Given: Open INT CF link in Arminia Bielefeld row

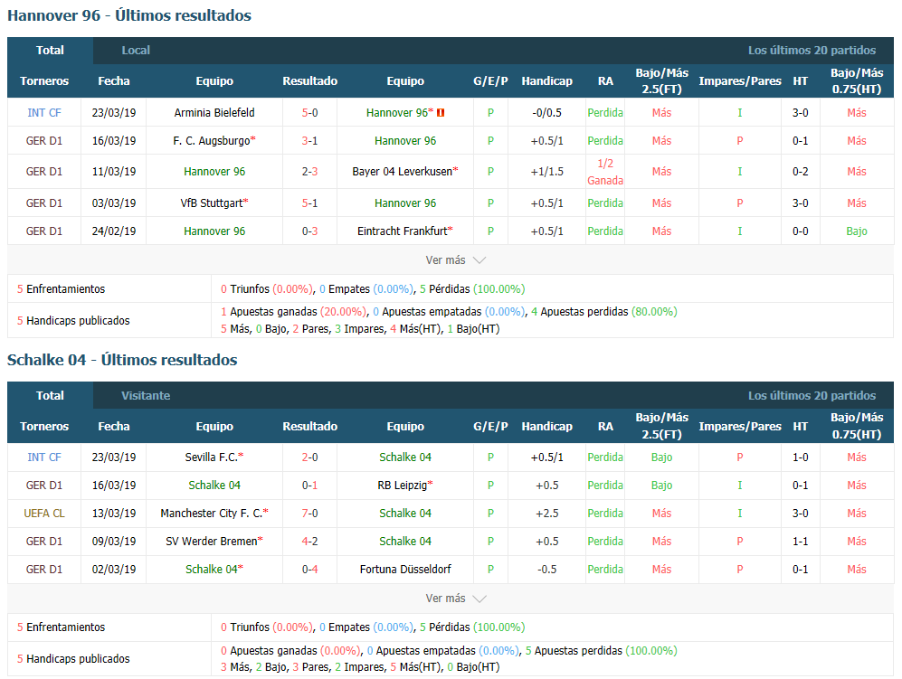Looking at the screenshot, I should click(44, 113).
